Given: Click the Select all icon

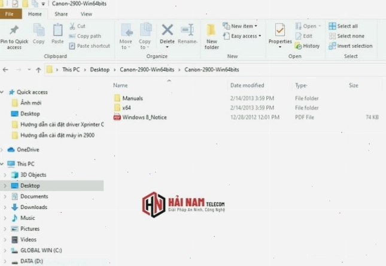Looking at the screenshot, I should [332, 26].
